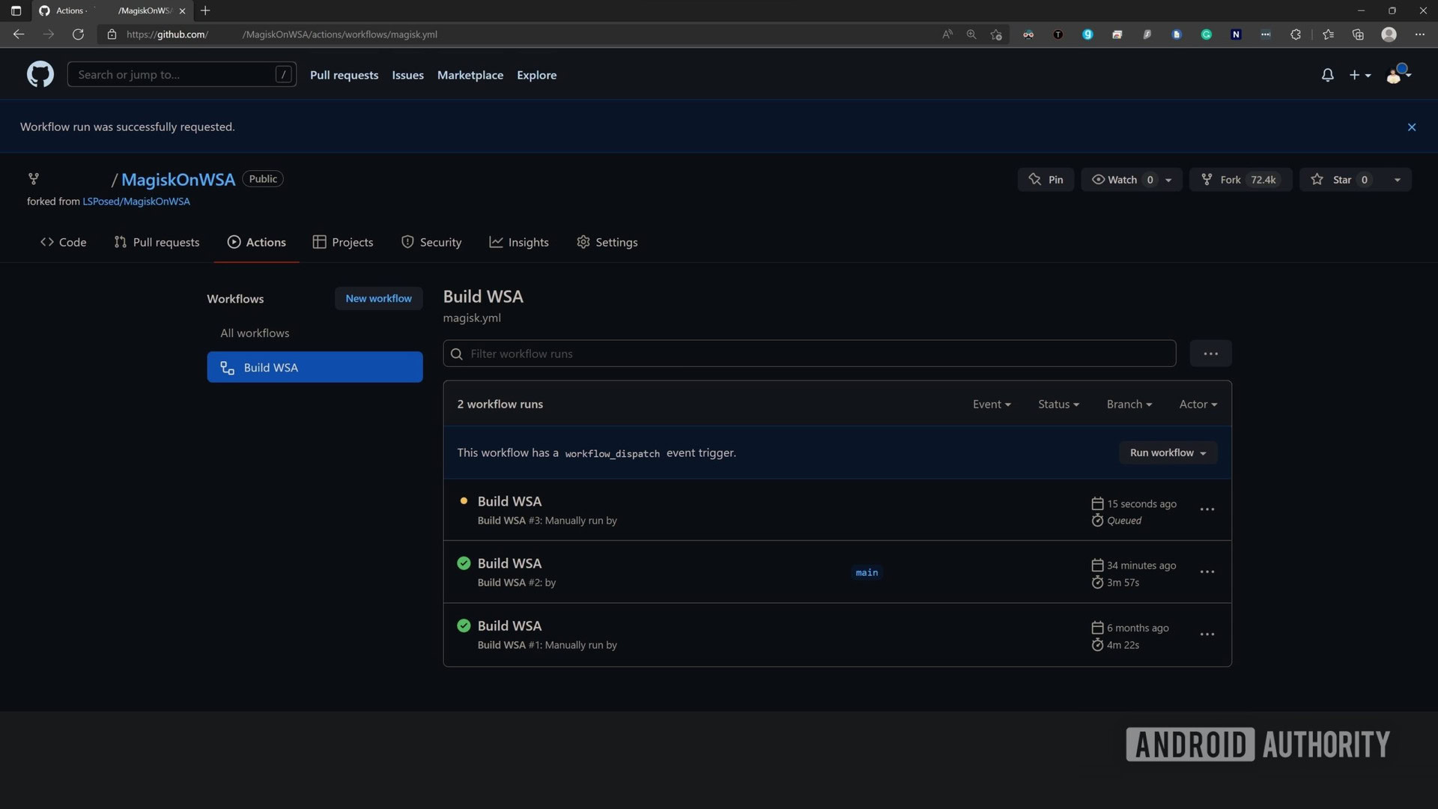Image resolution: width=1438 pixels, height=809 pixels.
Task: Star the repository
Action: [1341, 180]
